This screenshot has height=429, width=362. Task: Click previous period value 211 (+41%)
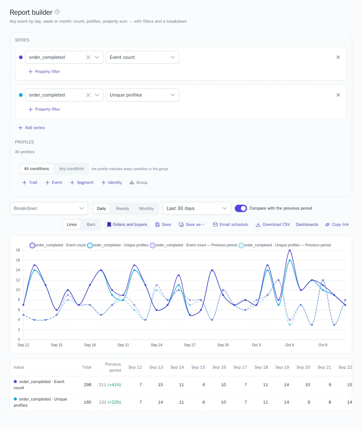[110, 385]
